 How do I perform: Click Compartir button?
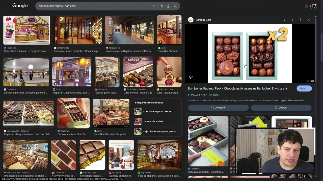click(218, 108)
